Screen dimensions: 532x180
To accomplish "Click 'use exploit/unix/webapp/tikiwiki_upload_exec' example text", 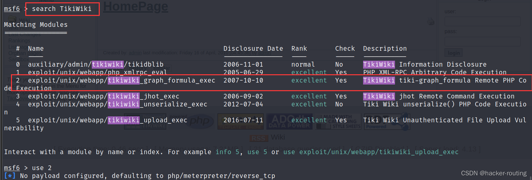I will [x=371, y=152].
